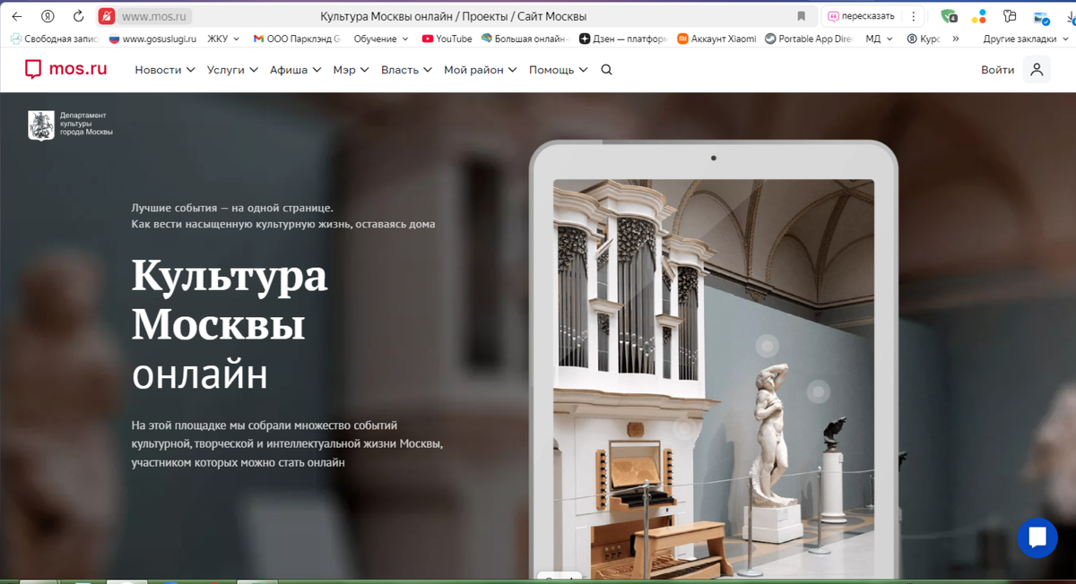Bookmark the page via the address bar bookmark icon
Screen dimensions: 1076x584
[x=802, y=16]
